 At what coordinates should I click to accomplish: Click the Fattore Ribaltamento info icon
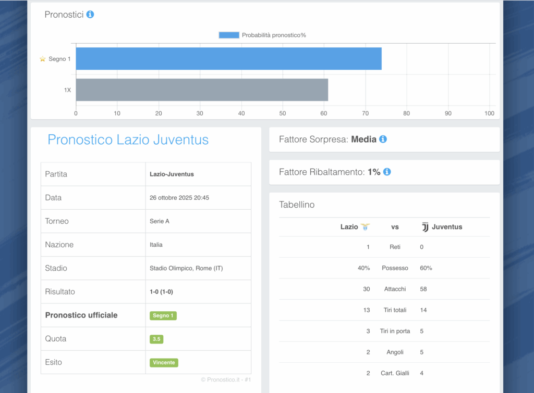click(387, 172)
